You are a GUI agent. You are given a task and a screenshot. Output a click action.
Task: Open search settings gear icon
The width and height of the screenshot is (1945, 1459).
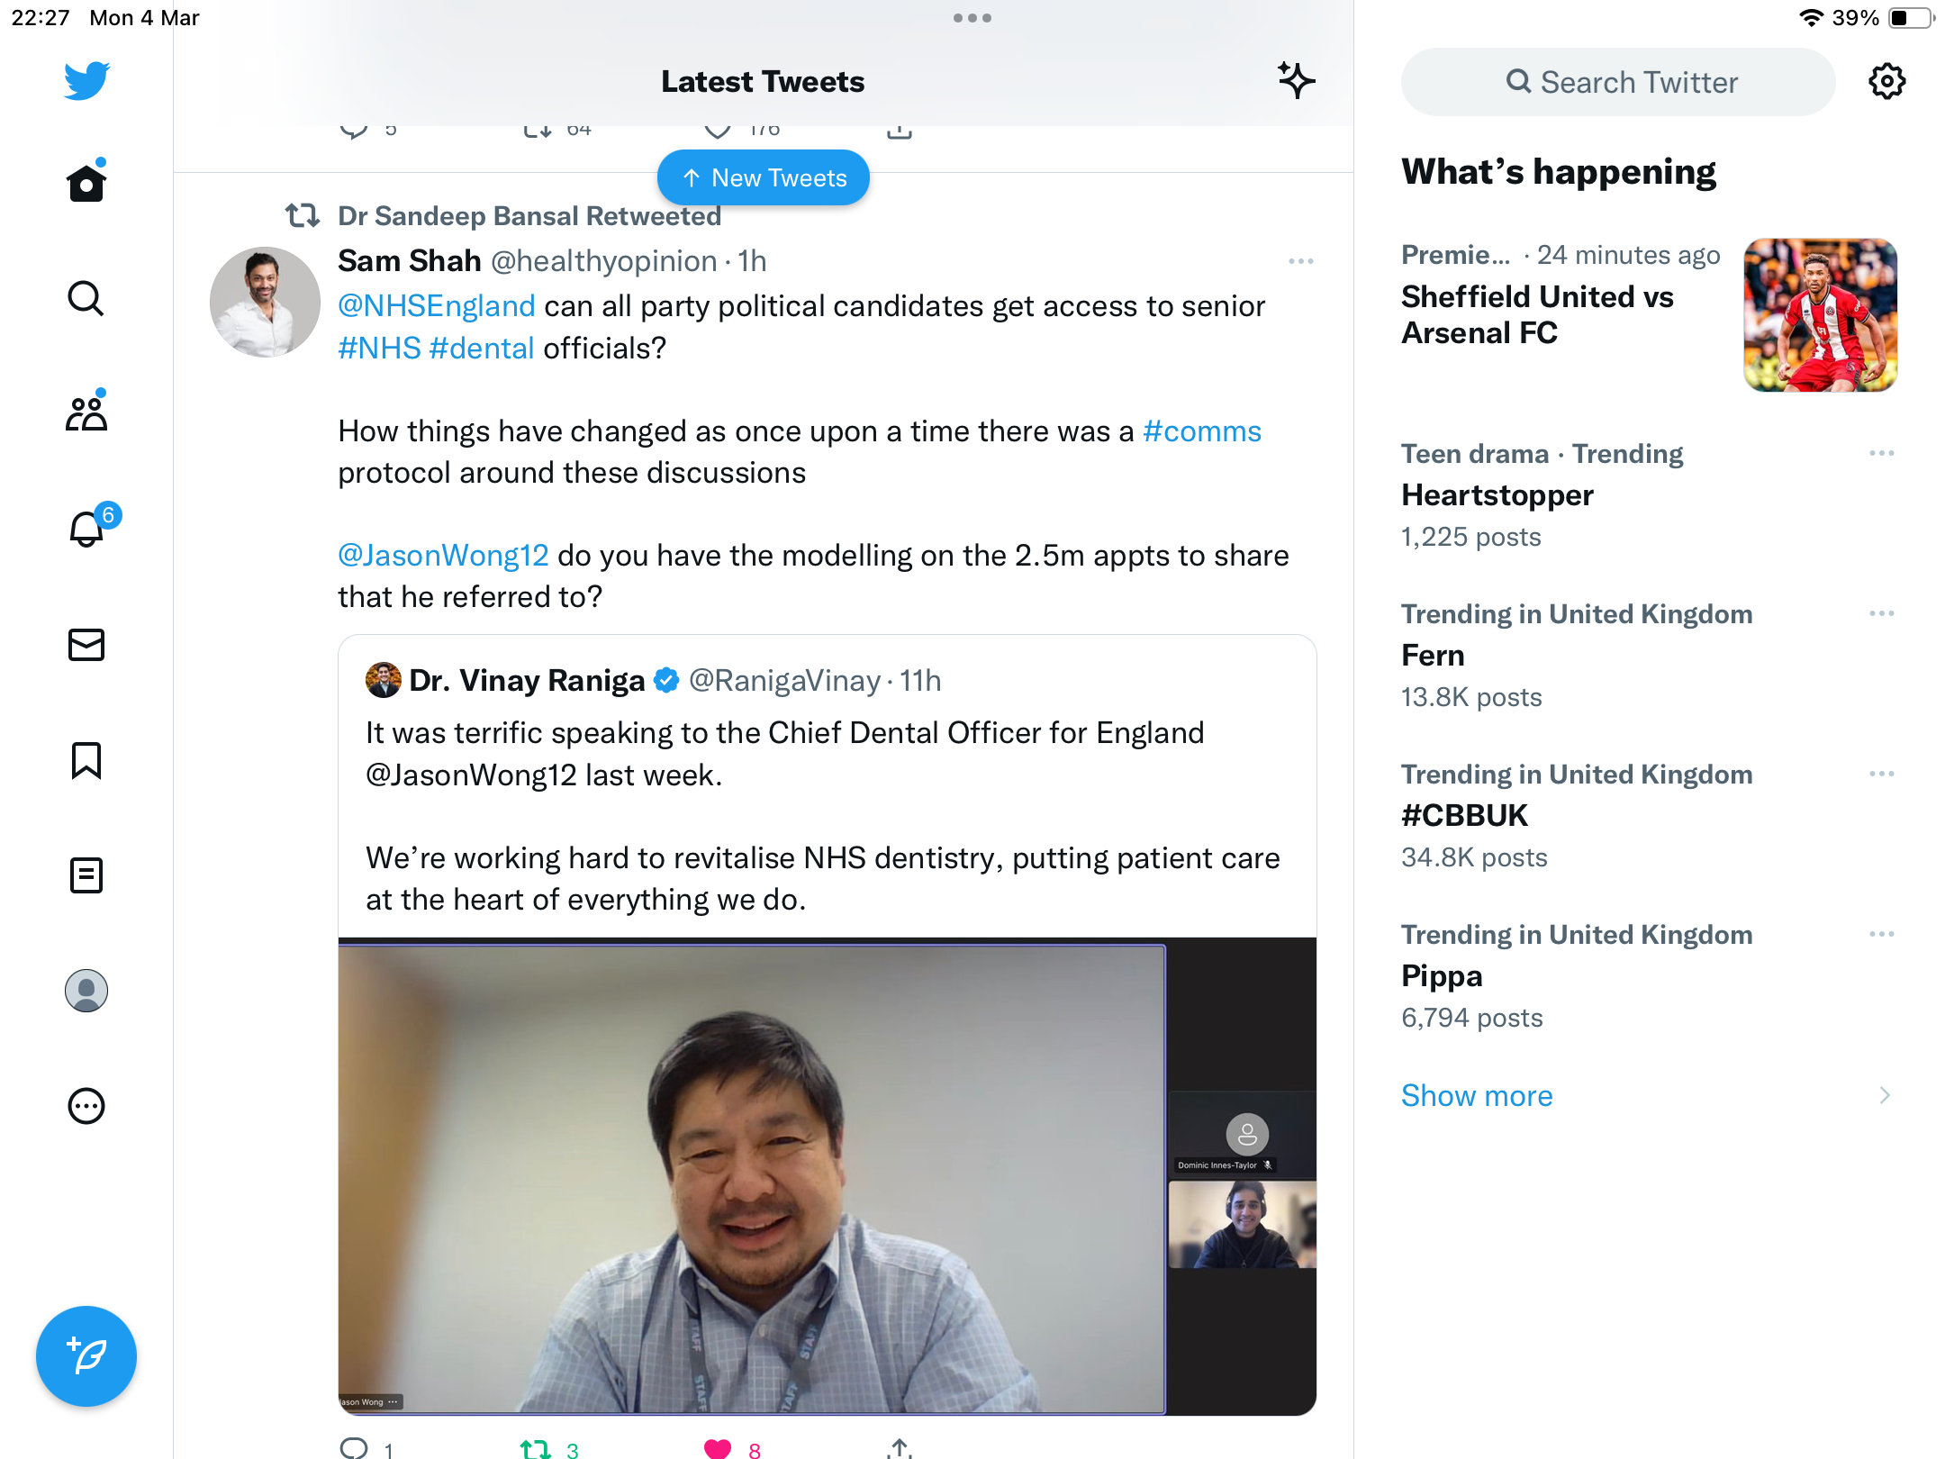tap(1887, 82)
